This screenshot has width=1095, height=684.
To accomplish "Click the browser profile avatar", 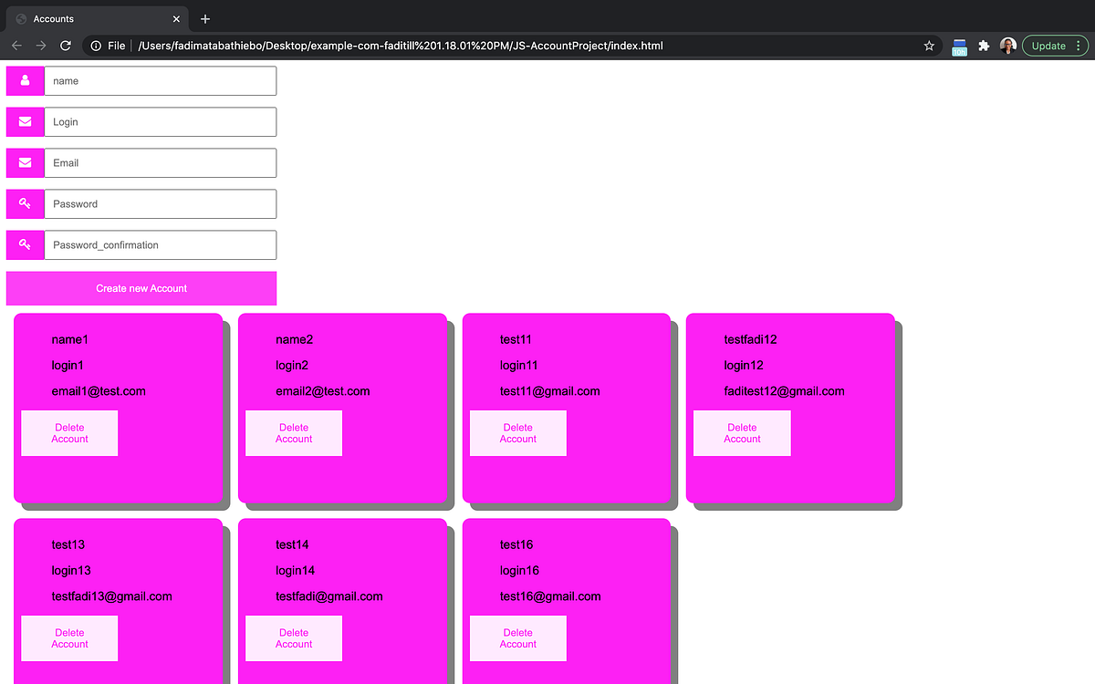I will pyautogui.click(x=1007, y=45).
